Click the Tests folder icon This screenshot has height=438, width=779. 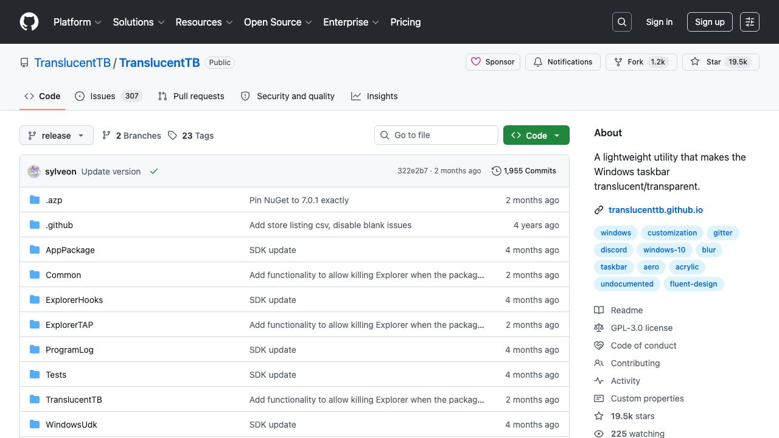[35, 375]
